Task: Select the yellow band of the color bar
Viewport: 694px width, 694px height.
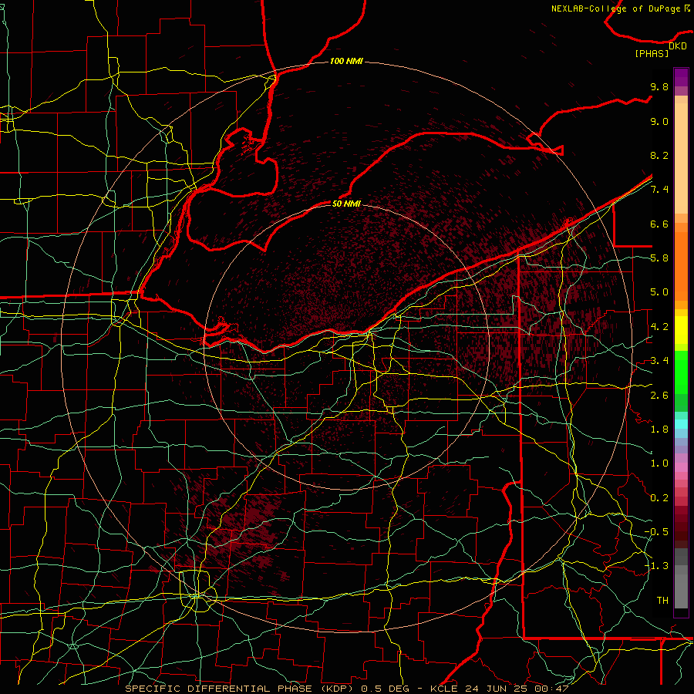Action: pos(681,330)
